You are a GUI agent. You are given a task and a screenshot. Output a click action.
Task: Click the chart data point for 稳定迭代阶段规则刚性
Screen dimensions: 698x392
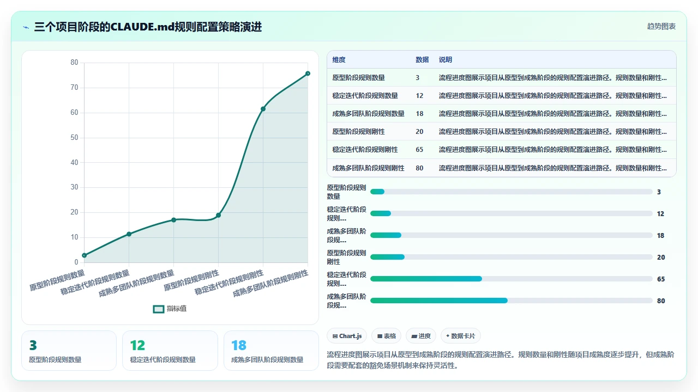tap(263, 109)
